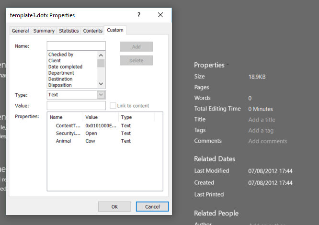The image size is (319, 225).
Task: Go to the Statistics tab
Action: pos(69,31)
